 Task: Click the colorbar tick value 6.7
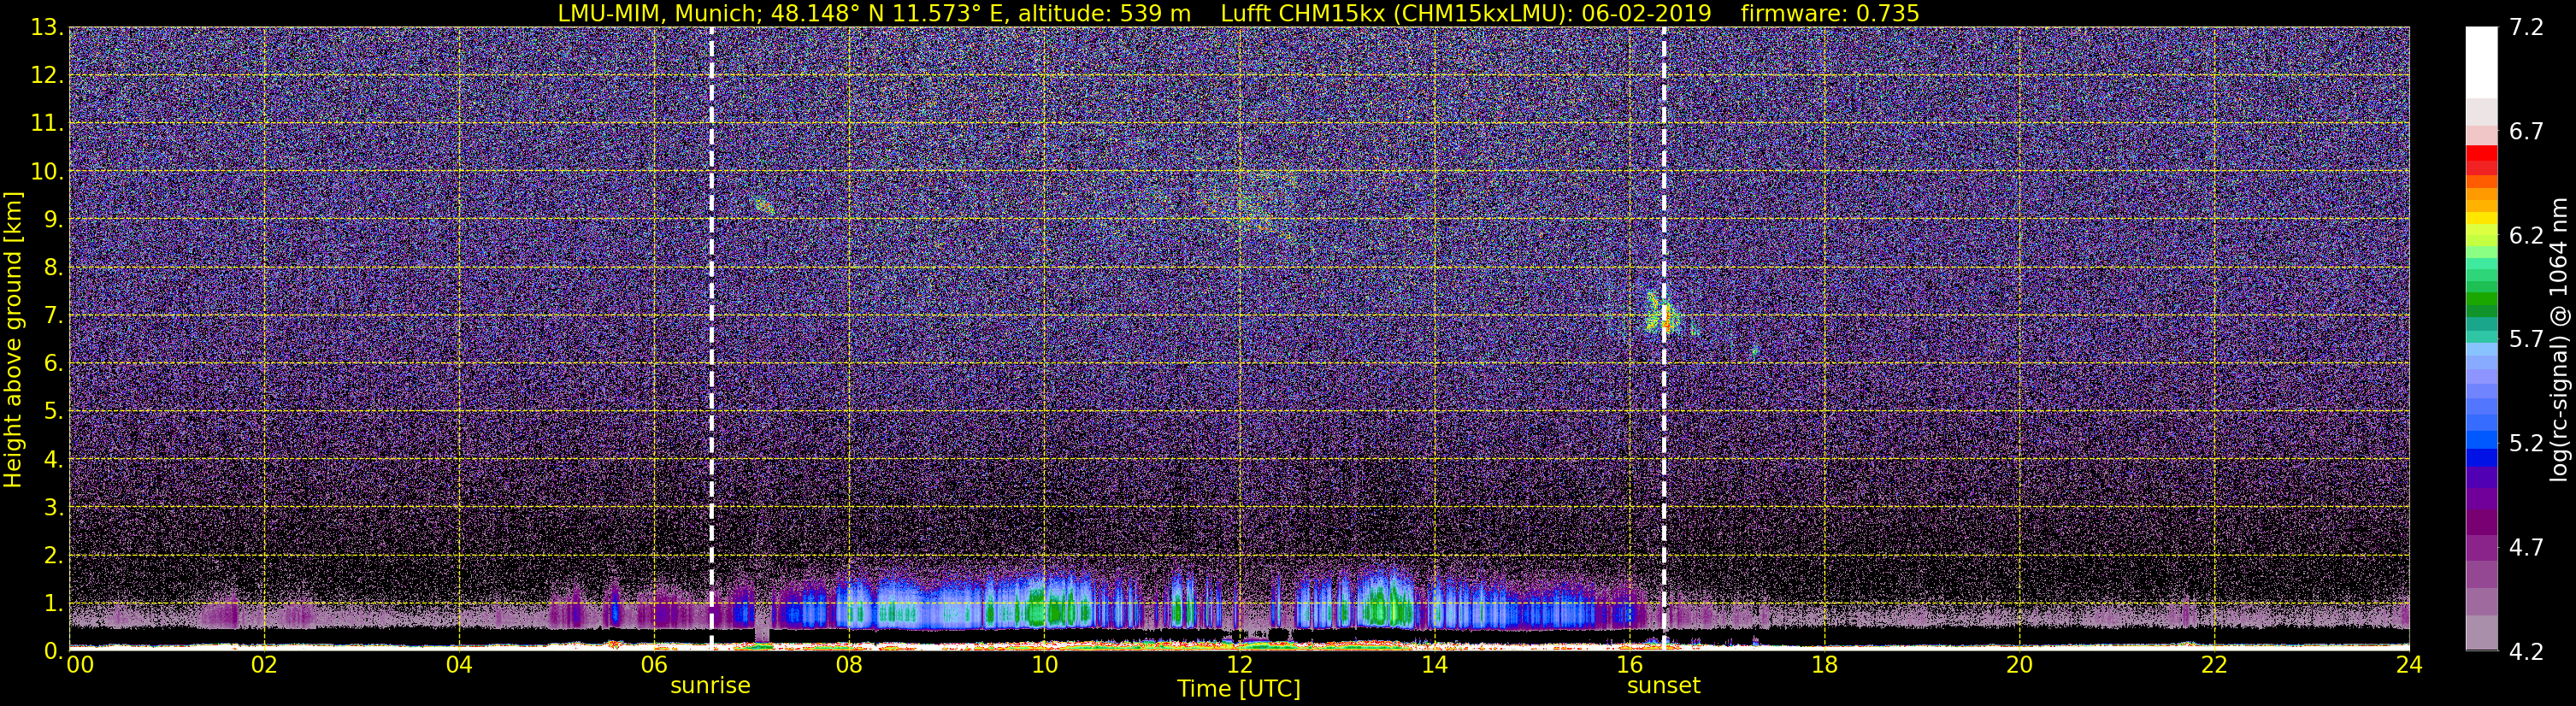pyautogui.click(x=2526, y=131)
